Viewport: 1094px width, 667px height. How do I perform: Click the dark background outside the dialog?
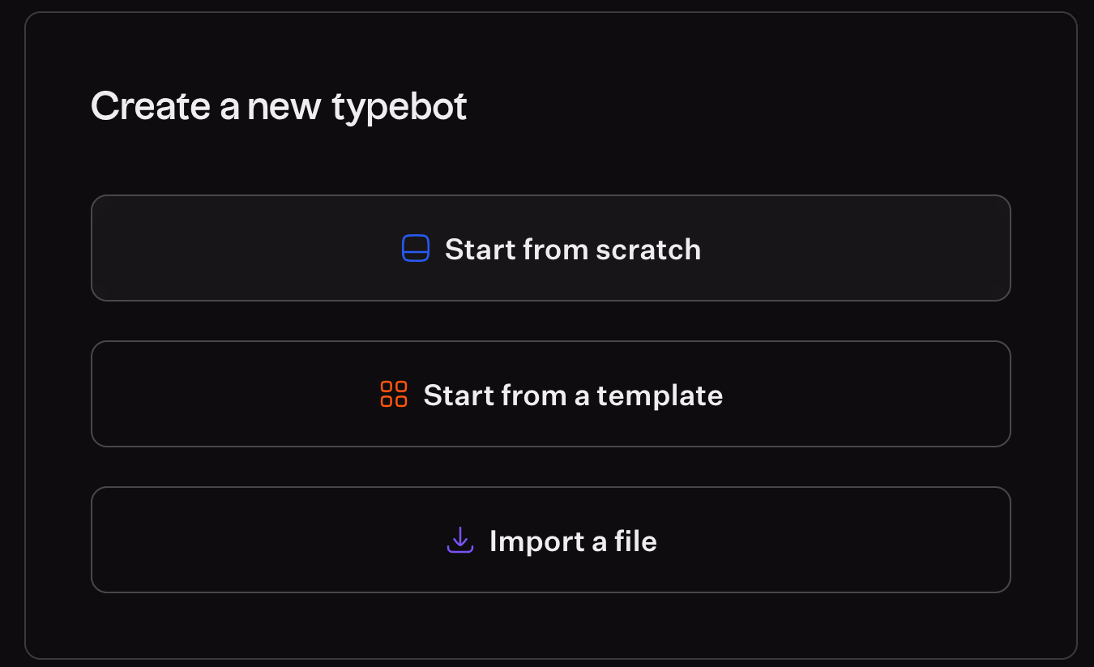tap(11, 333)
